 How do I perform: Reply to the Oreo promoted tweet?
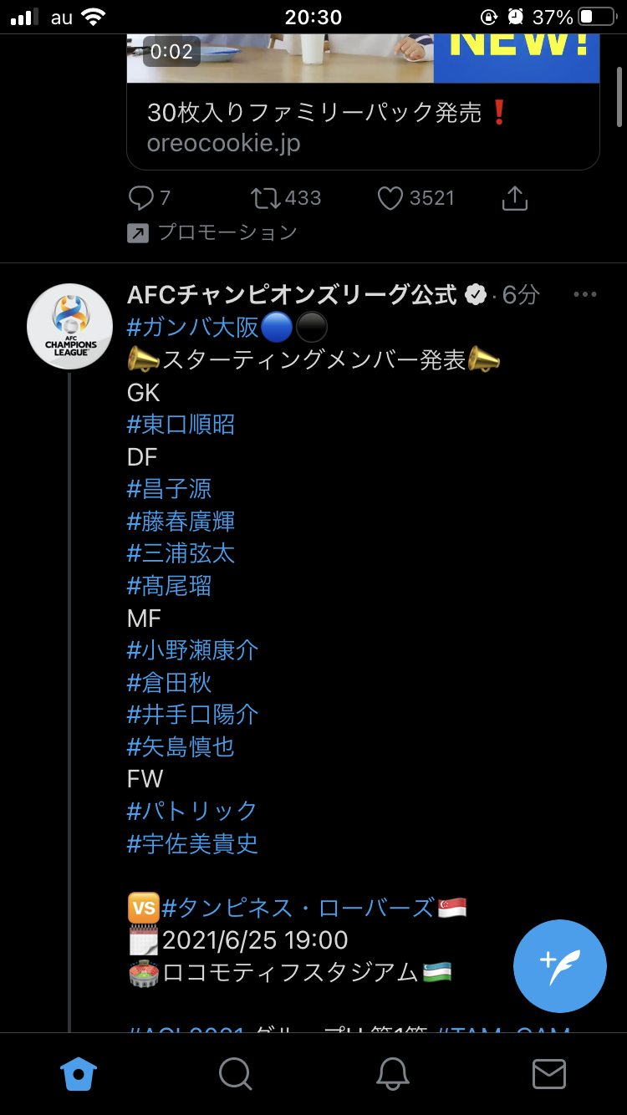[141, 198]
